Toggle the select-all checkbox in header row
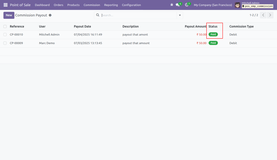277x160 pixels. coord(5,26)
